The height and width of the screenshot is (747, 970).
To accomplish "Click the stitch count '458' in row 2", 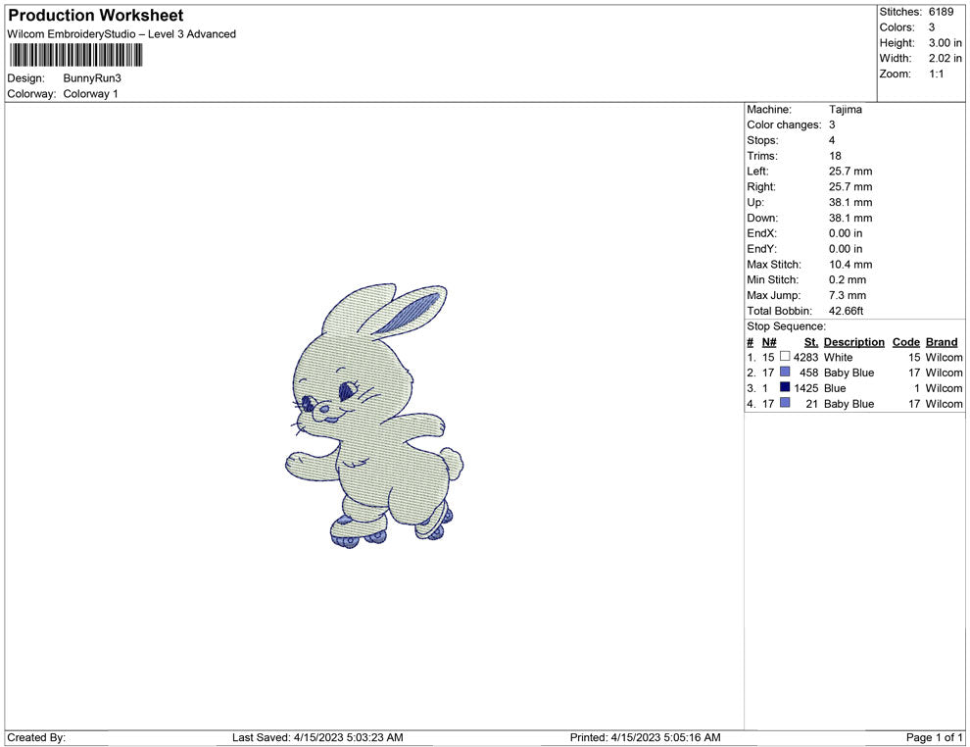I will (809, 373).
